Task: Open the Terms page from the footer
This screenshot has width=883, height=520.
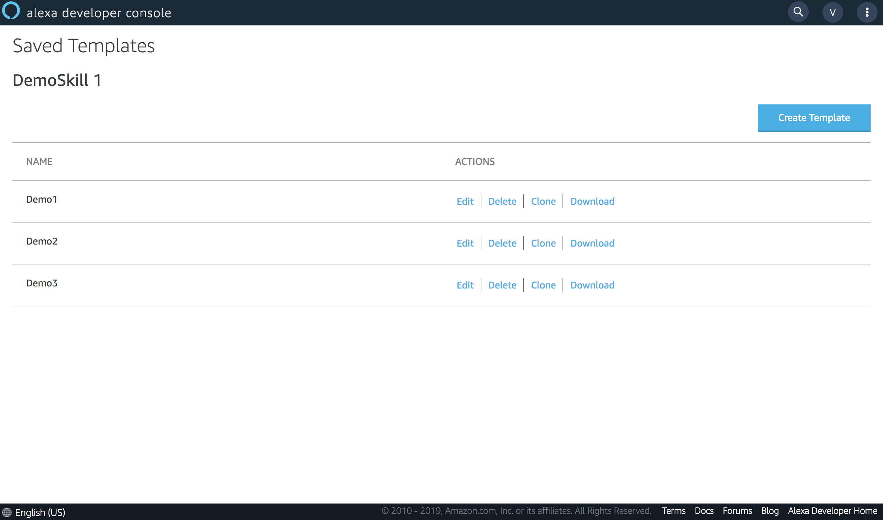Action: (x=674, y=511)
